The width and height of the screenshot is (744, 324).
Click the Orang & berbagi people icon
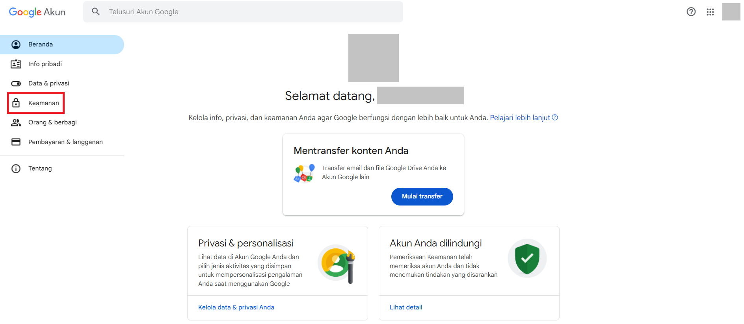point(16,122)
